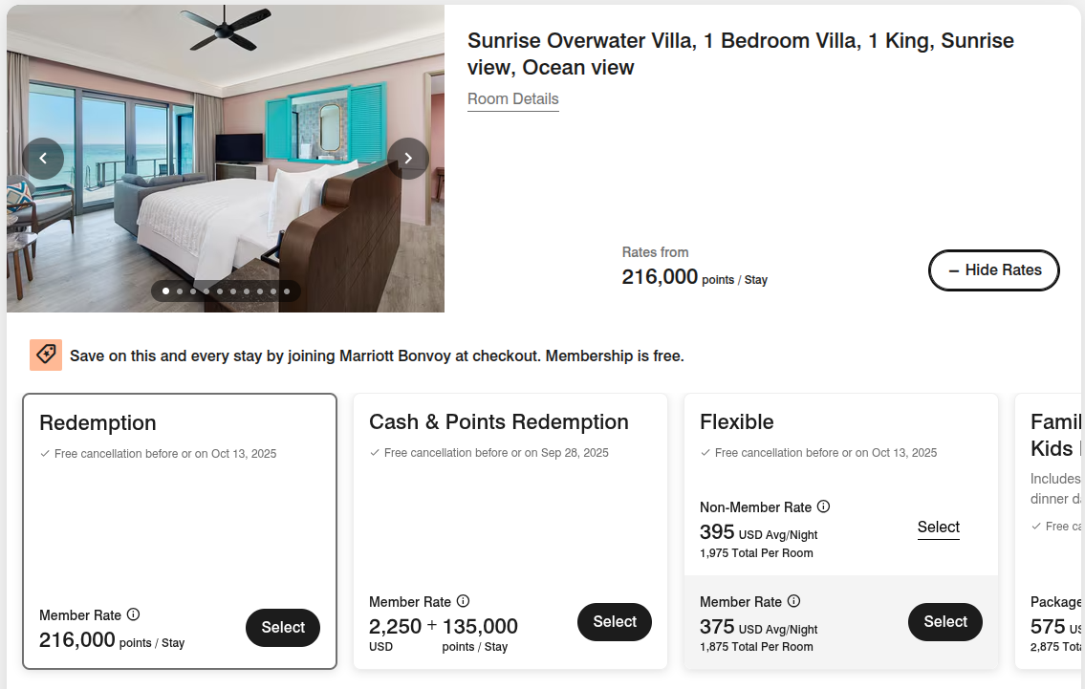Jump to the second carousel dot
Screen dimensions: 1085x689
pyautogui.click(x=180, y=291)
